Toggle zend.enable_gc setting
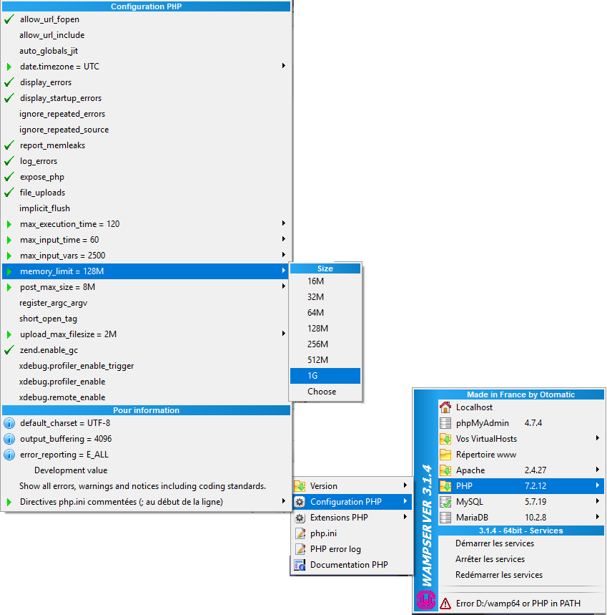The image size is (607, 615). pos(146,350)
